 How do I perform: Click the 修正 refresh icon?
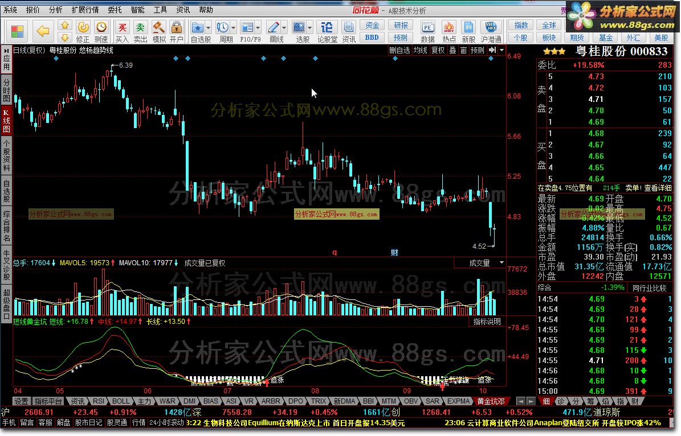pos(83,27)
